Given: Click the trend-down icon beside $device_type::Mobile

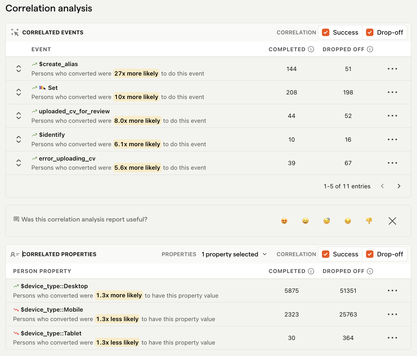Looking at the screenshot, I should (16, 310).
